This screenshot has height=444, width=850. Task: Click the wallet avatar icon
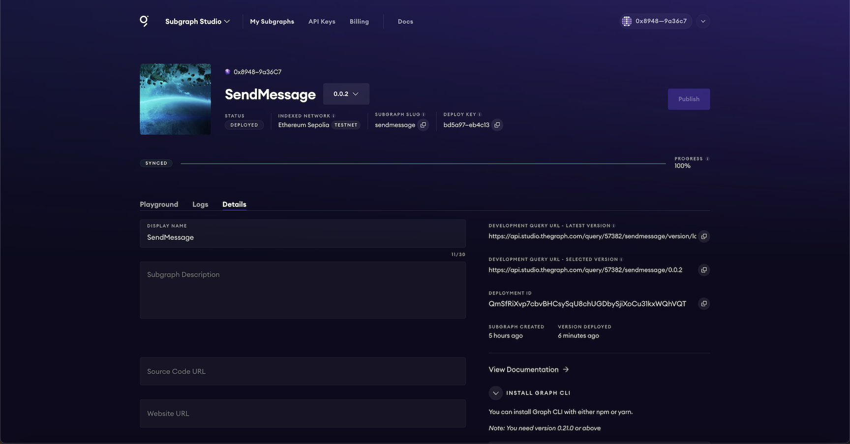(x=627, y=21)
